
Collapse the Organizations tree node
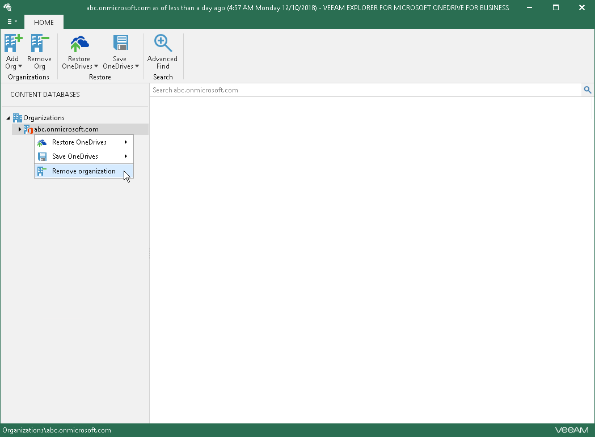click(x=8, y=118)
